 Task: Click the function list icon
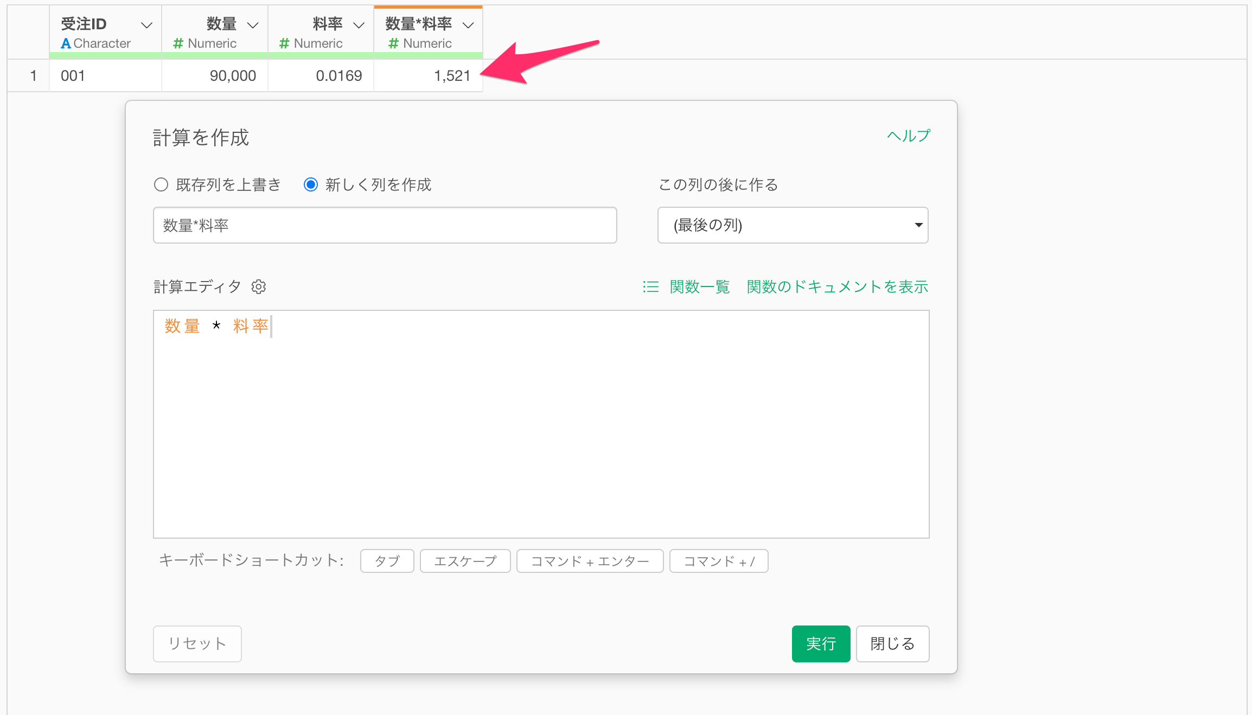[x=650, y=286]
